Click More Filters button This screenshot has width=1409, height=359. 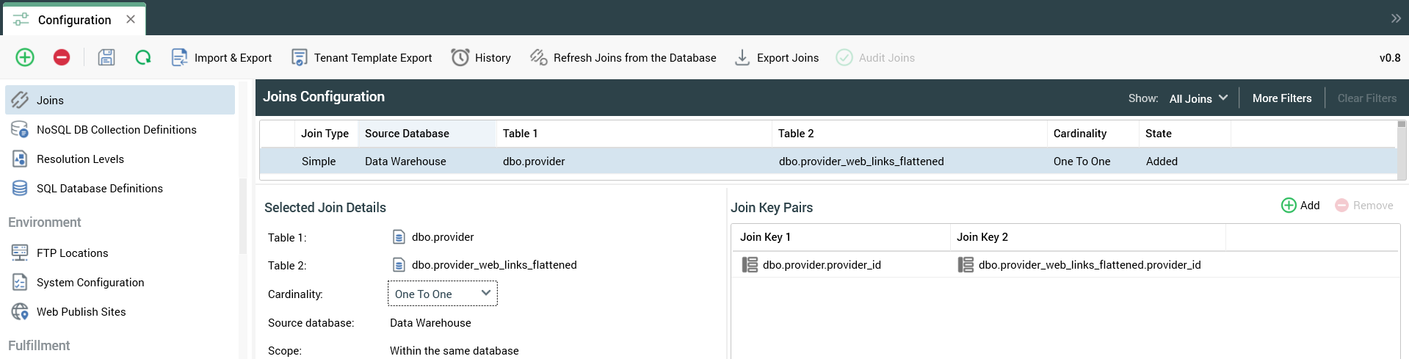(1281, 98)
